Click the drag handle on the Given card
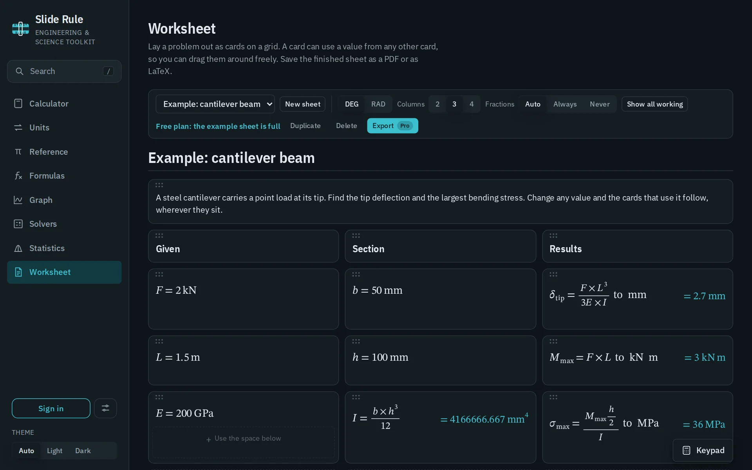Screen dimensions: 752x470 coord(159,235)
